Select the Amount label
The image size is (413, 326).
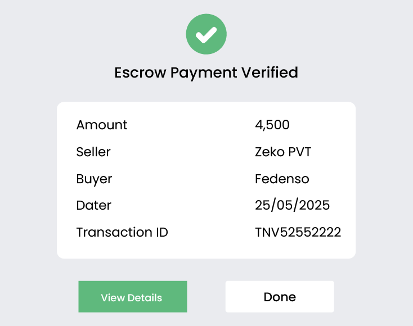pyautogui.click(x=102, y=125)
